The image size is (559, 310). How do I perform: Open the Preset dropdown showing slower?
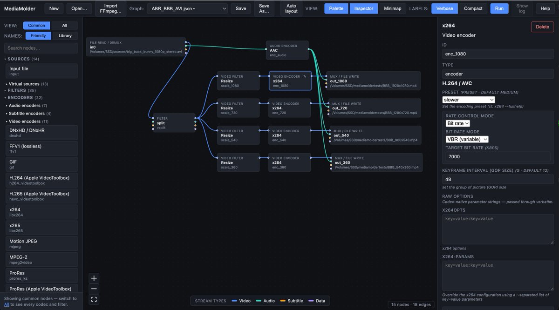pyautogui.click(x=469, y=100)
